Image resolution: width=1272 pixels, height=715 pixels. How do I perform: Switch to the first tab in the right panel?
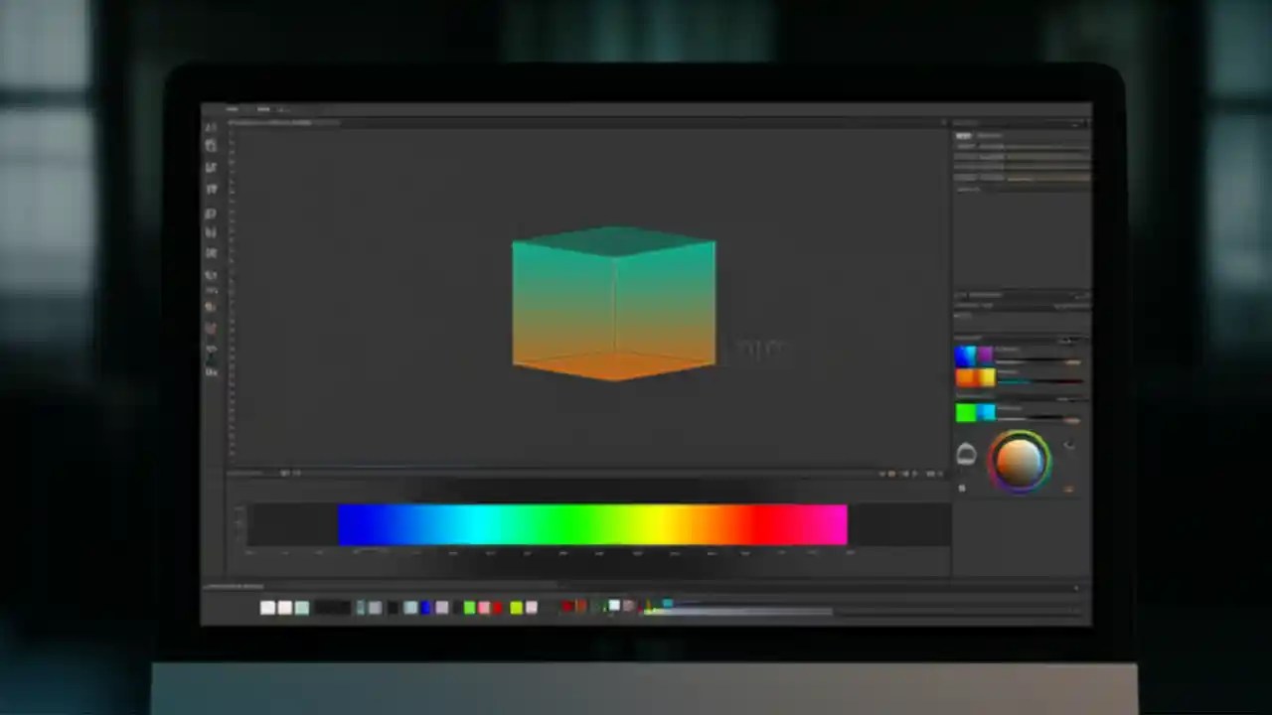[964, 135]
